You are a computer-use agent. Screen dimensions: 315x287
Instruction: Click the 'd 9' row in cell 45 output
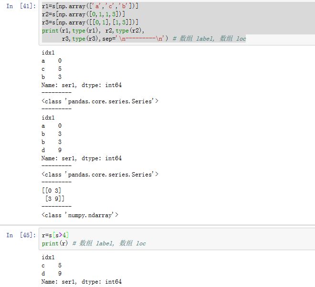coord(52,274)
